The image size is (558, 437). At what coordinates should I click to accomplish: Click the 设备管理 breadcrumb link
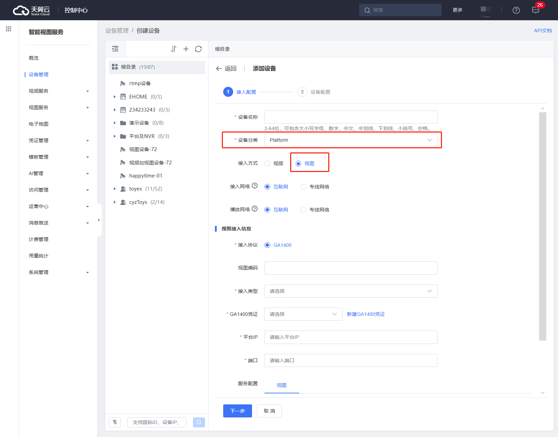click(x=117, y=31)
